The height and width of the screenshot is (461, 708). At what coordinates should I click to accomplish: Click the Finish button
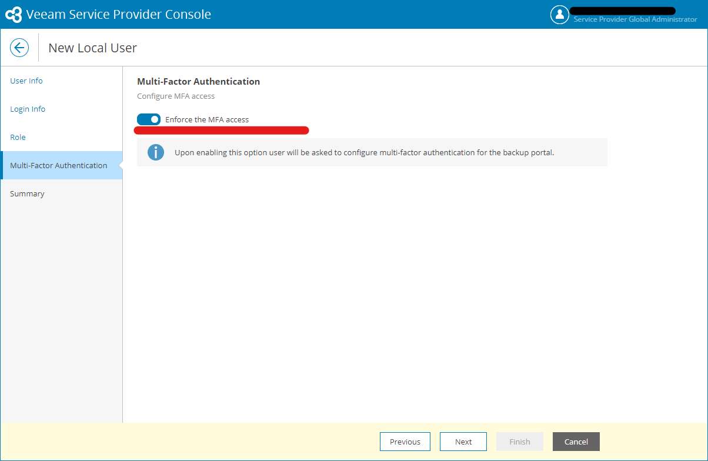point(520,442)
